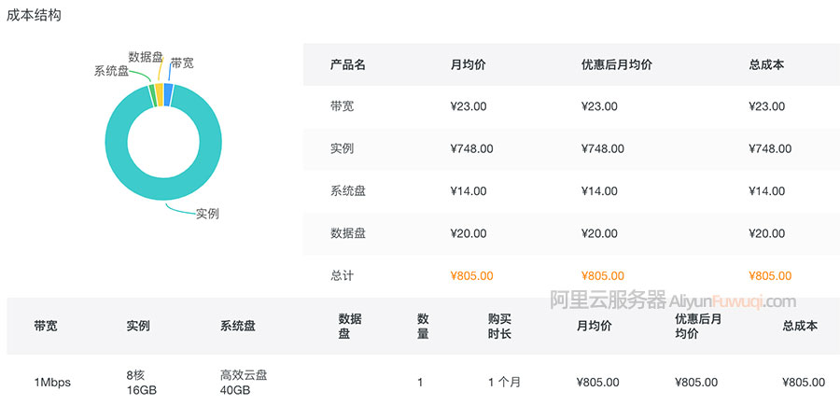Screen dimensions: 840x405
Task: Click the 优惠后月均价 header in the upper table
Action: 616,64
